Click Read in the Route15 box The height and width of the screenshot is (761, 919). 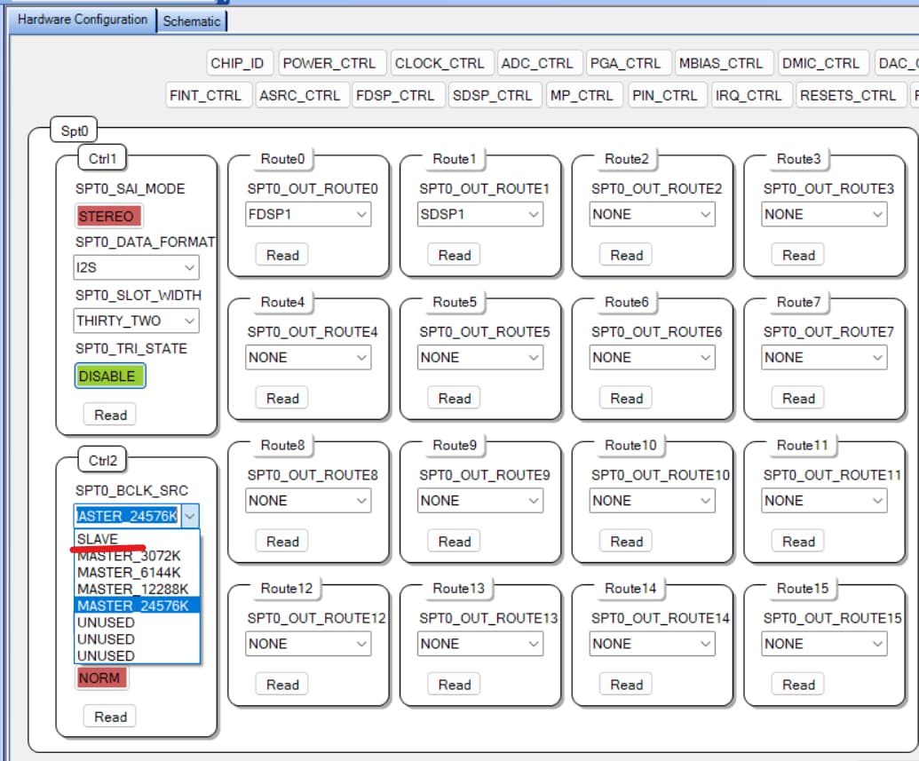point(798,685)
